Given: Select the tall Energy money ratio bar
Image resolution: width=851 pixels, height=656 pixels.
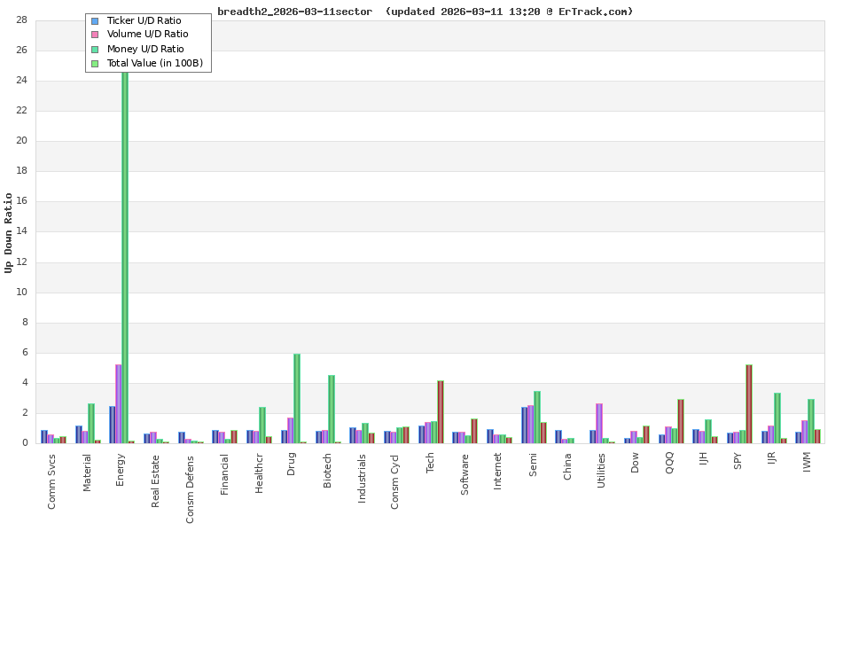Looking at the screenshot, I should point(125,266).
